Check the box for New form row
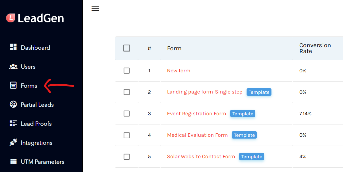This screenshot has width=343, height=172. click(127, 71)
